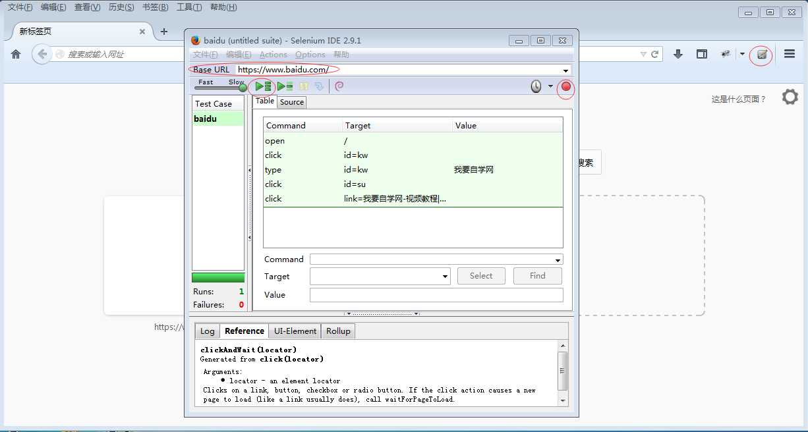
Task: Switch to the UI-Element tab
Action: pyautogui.click(x=295, y=331)
